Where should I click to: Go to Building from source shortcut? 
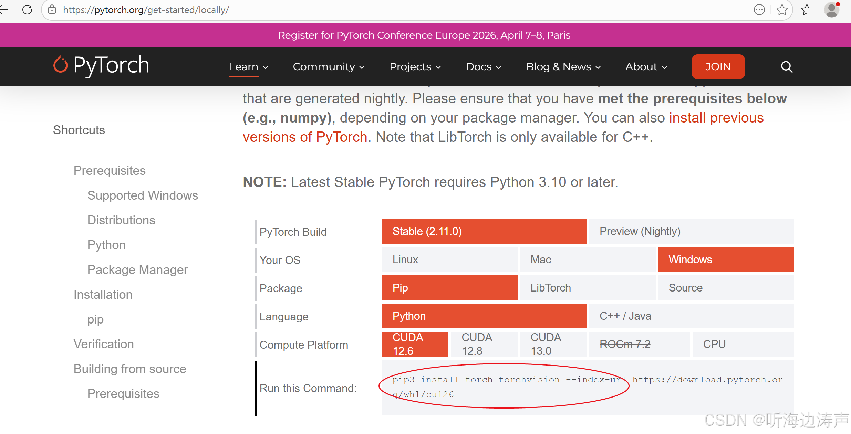click(x=130, y=369)
